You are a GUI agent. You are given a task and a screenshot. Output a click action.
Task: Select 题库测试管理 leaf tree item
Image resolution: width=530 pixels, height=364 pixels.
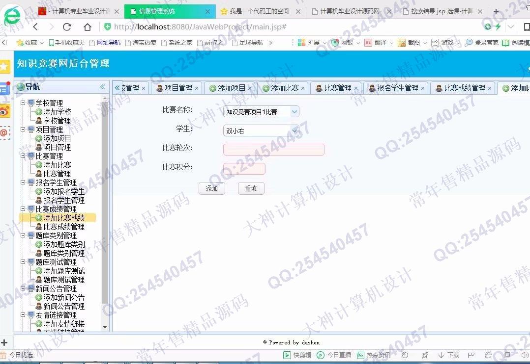click(63, 280)
